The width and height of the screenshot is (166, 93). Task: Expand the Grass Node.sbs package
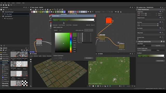pos(1,16)
